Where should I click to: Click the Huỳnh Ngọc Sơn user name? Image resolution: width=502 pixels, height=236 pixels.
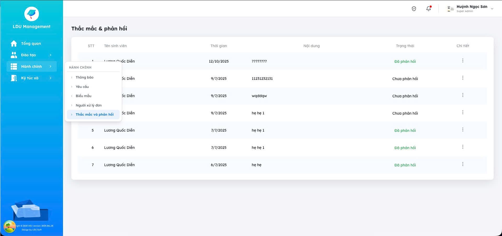[472, 7]
